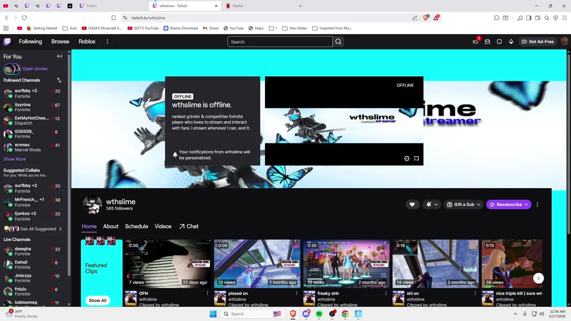571x321 pixels.
Task: Click the Twitch logo home icon
Action: point(7,41)
